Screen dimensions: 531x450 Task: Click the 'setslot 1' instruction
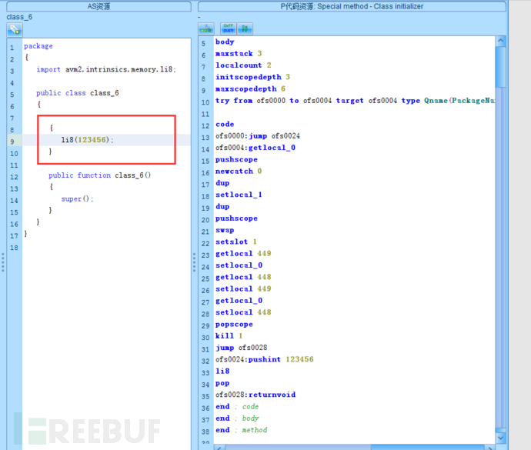pos(236,242)
